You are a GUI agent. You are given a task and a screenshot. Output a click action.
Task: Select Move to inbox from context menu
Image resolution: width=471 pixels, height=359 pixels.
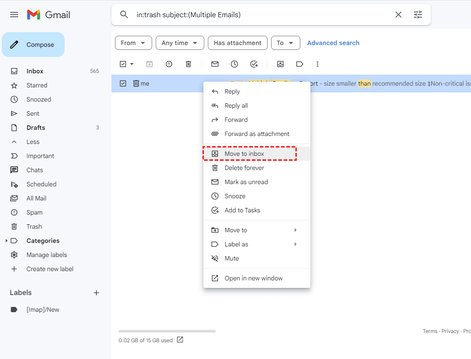244,154
